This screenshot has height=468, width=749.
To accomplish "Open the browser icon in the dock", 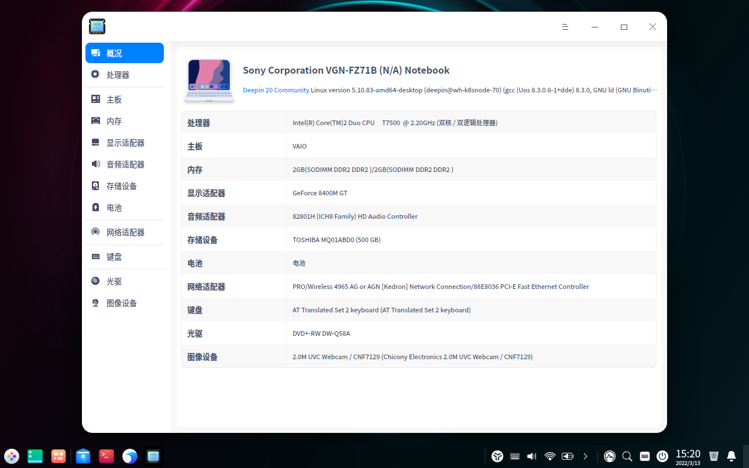I will (x=129, y=456).
